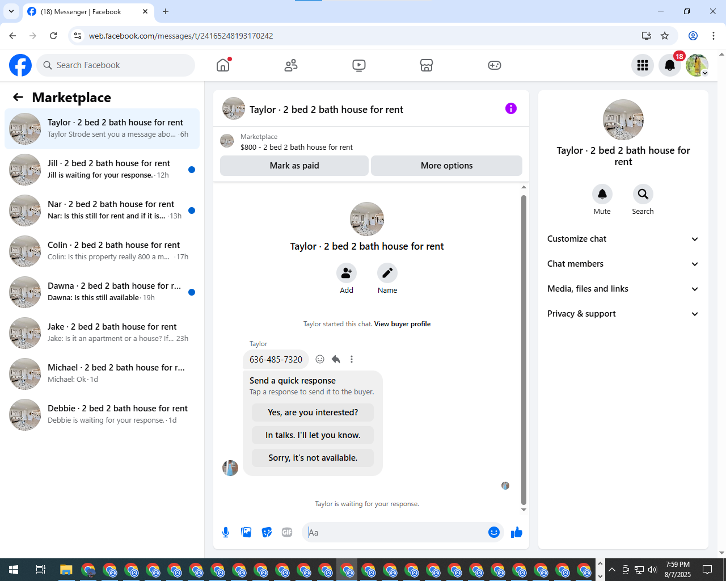
Task: Click back arrow beside Marketplace heading
Action: tap(18, 97)
